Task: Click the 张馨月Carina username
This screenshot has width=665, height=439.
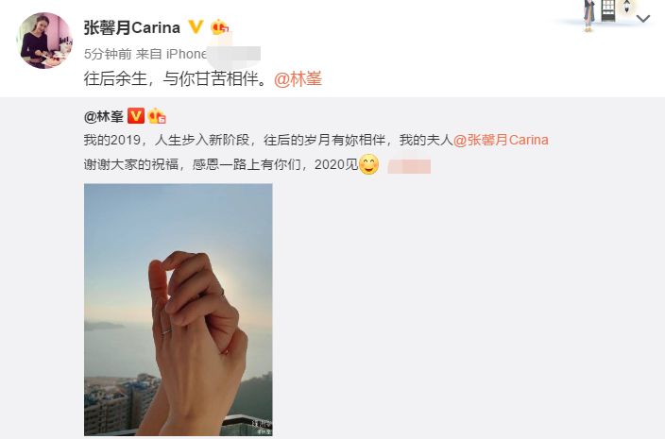Action: (x=132, y=28)
